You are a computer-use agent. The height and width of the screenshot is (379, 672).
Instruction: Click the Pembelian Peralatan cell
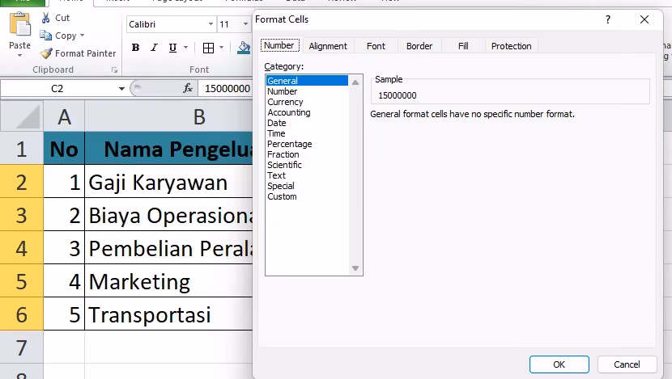(x=169, y=248)
